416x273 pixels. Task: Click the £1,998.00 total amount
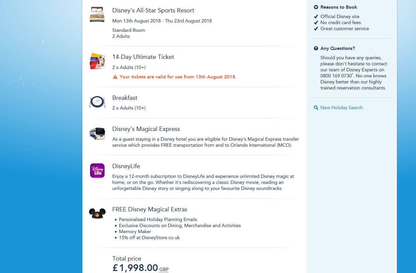point(135,268)
